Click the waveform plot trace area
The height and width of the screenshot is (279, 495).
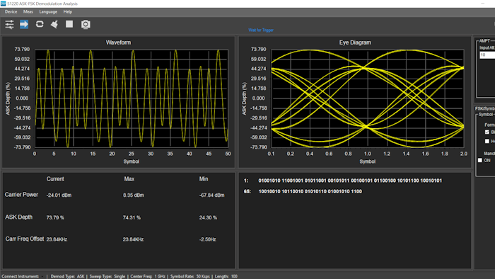tap(132, 98)
